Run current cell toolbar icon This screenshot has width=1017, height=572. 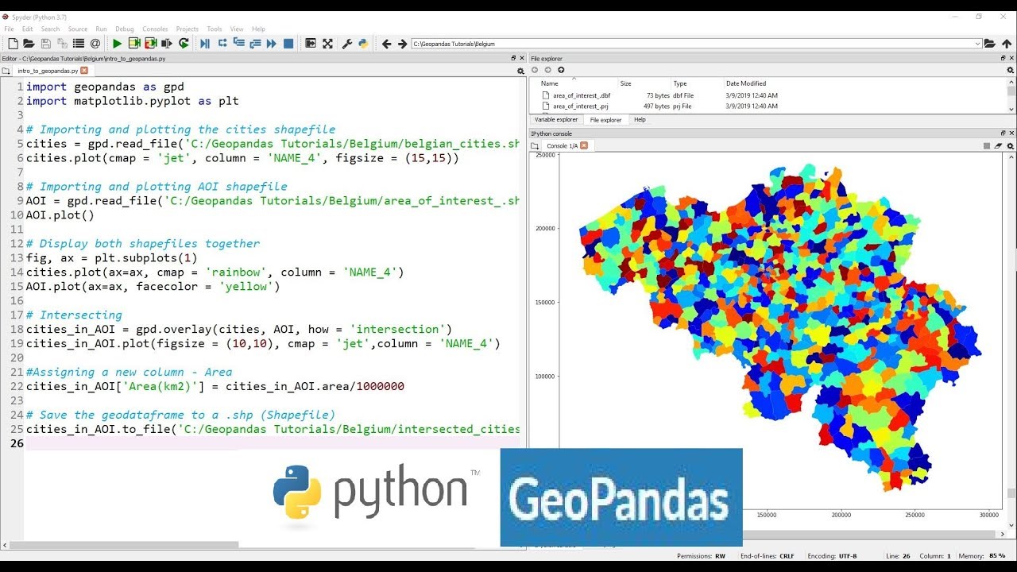point(134,44)
